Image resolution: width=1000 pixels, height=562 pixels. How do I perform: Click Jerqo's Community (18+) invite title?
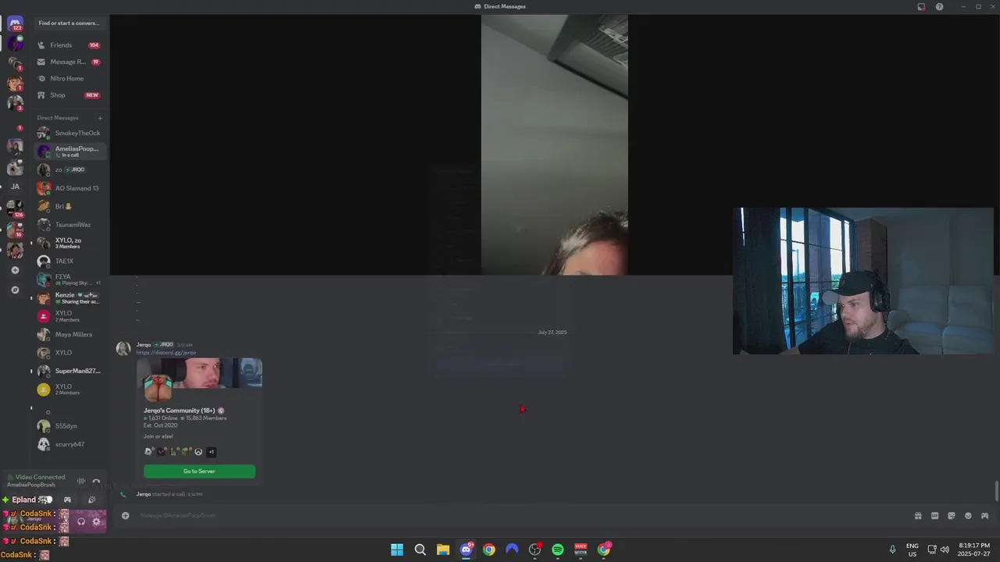(179, 411)
